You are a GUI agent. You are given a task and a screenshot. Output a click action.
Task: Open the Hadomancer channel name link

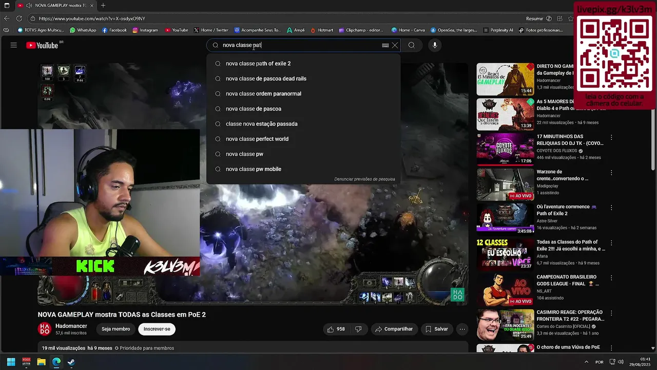pos(71,326)
